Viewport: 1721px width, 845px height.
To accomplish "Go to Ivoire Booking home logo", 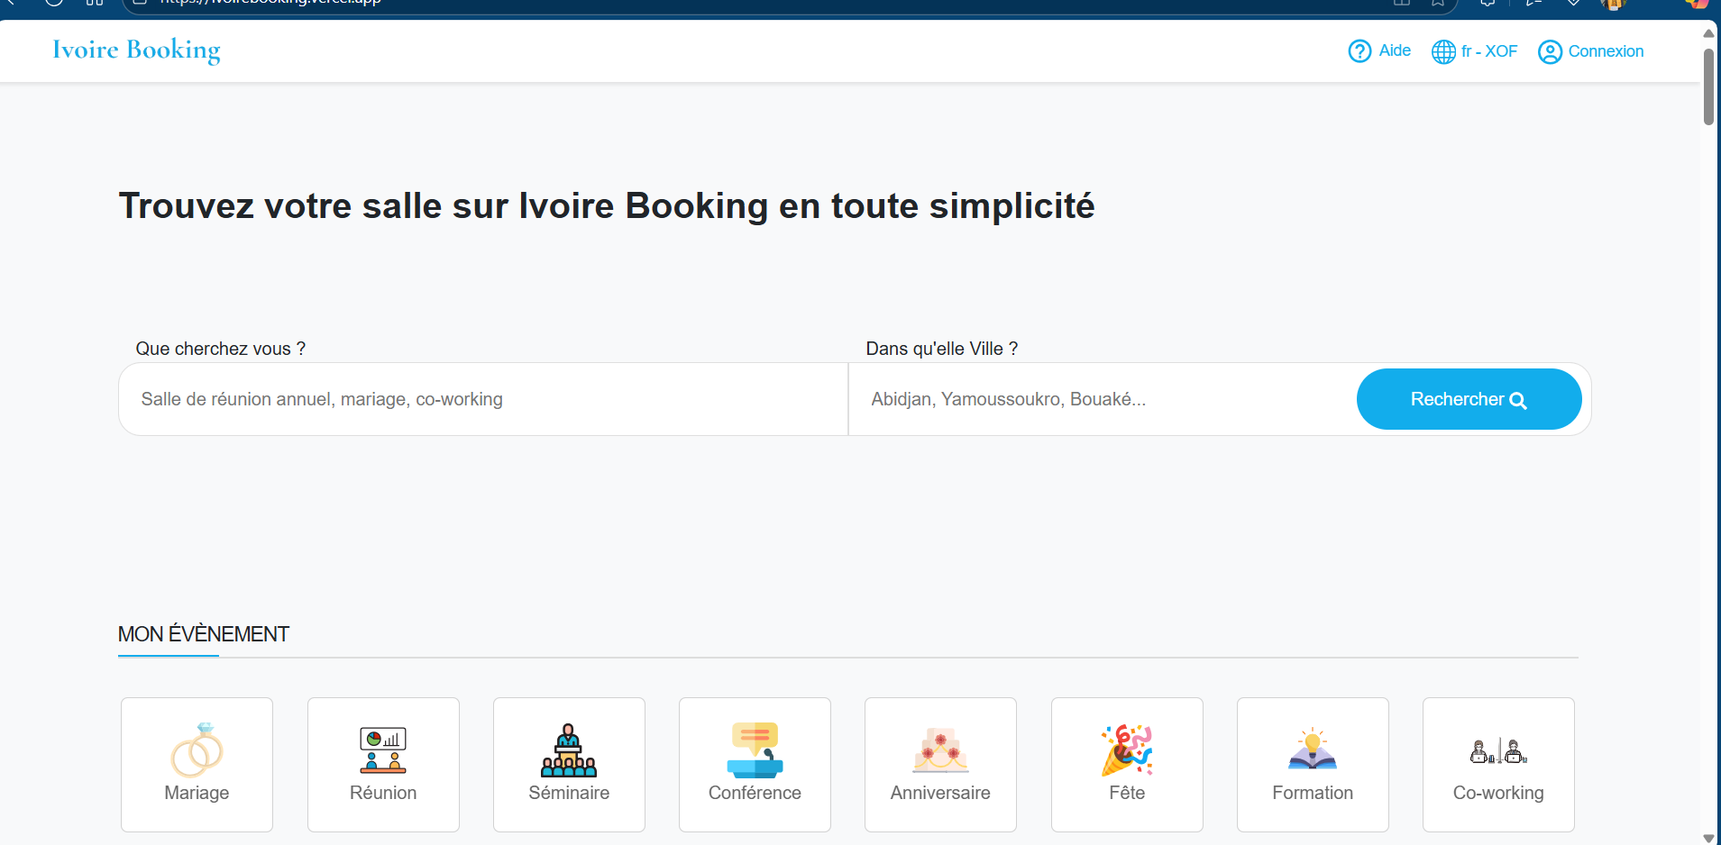I will pyautogui.click(x=136, y=50).
